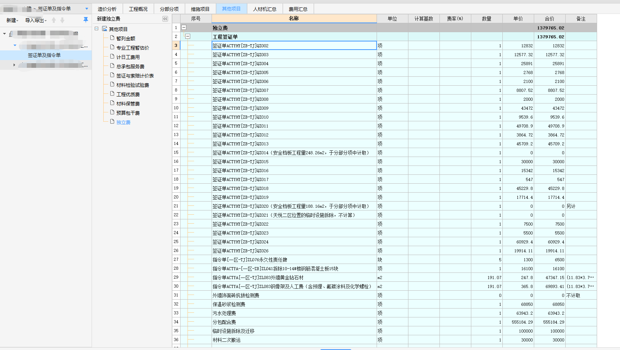The width and height of the screenshot is (620, 350).
Task: Click the 合价 column header
Action: click(x=549, y=19)
